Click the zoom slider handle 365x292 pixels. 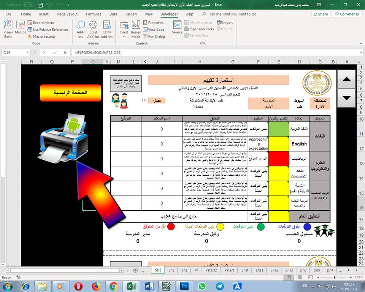tap(335, 277)
